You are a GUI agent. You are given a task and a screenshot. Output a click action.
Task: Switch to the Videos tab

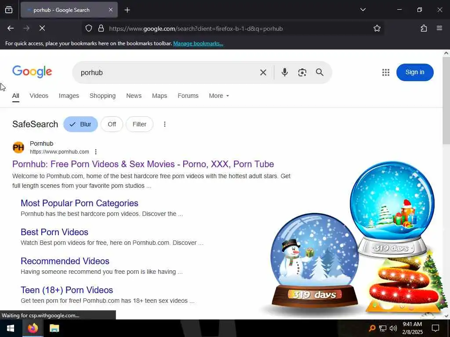(x=39, y=96)
